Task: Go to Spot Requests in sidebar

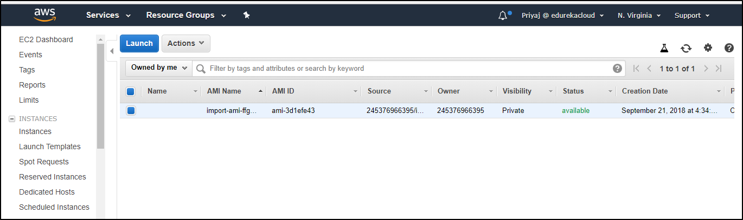Action: pyautogui.click(x=44, y=162)
